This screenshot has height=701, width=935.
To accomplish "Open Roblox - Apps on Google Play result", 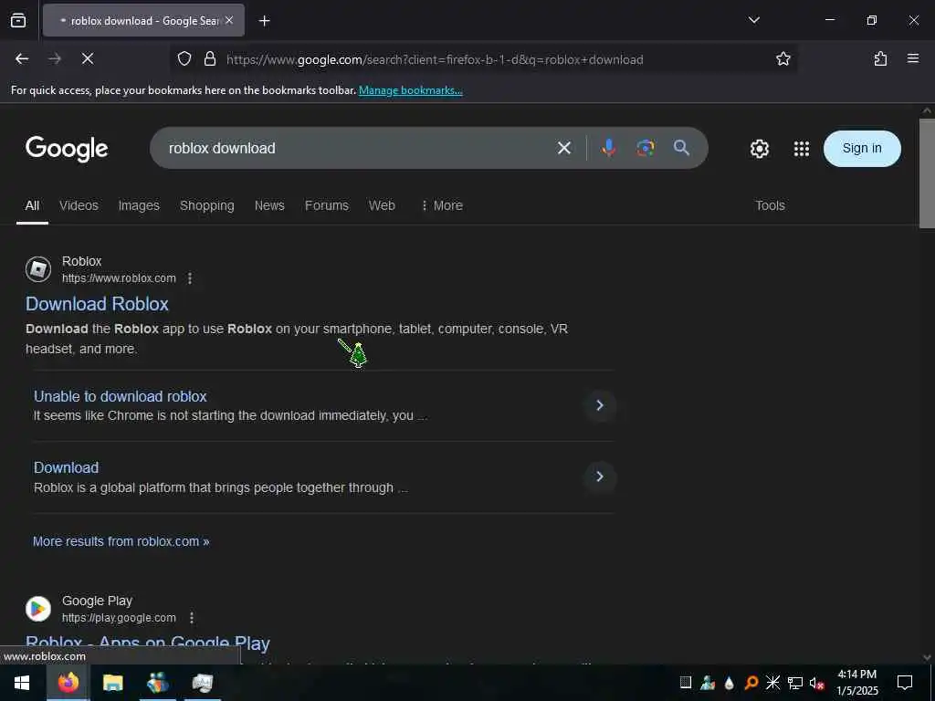I will tap(148, 643).
